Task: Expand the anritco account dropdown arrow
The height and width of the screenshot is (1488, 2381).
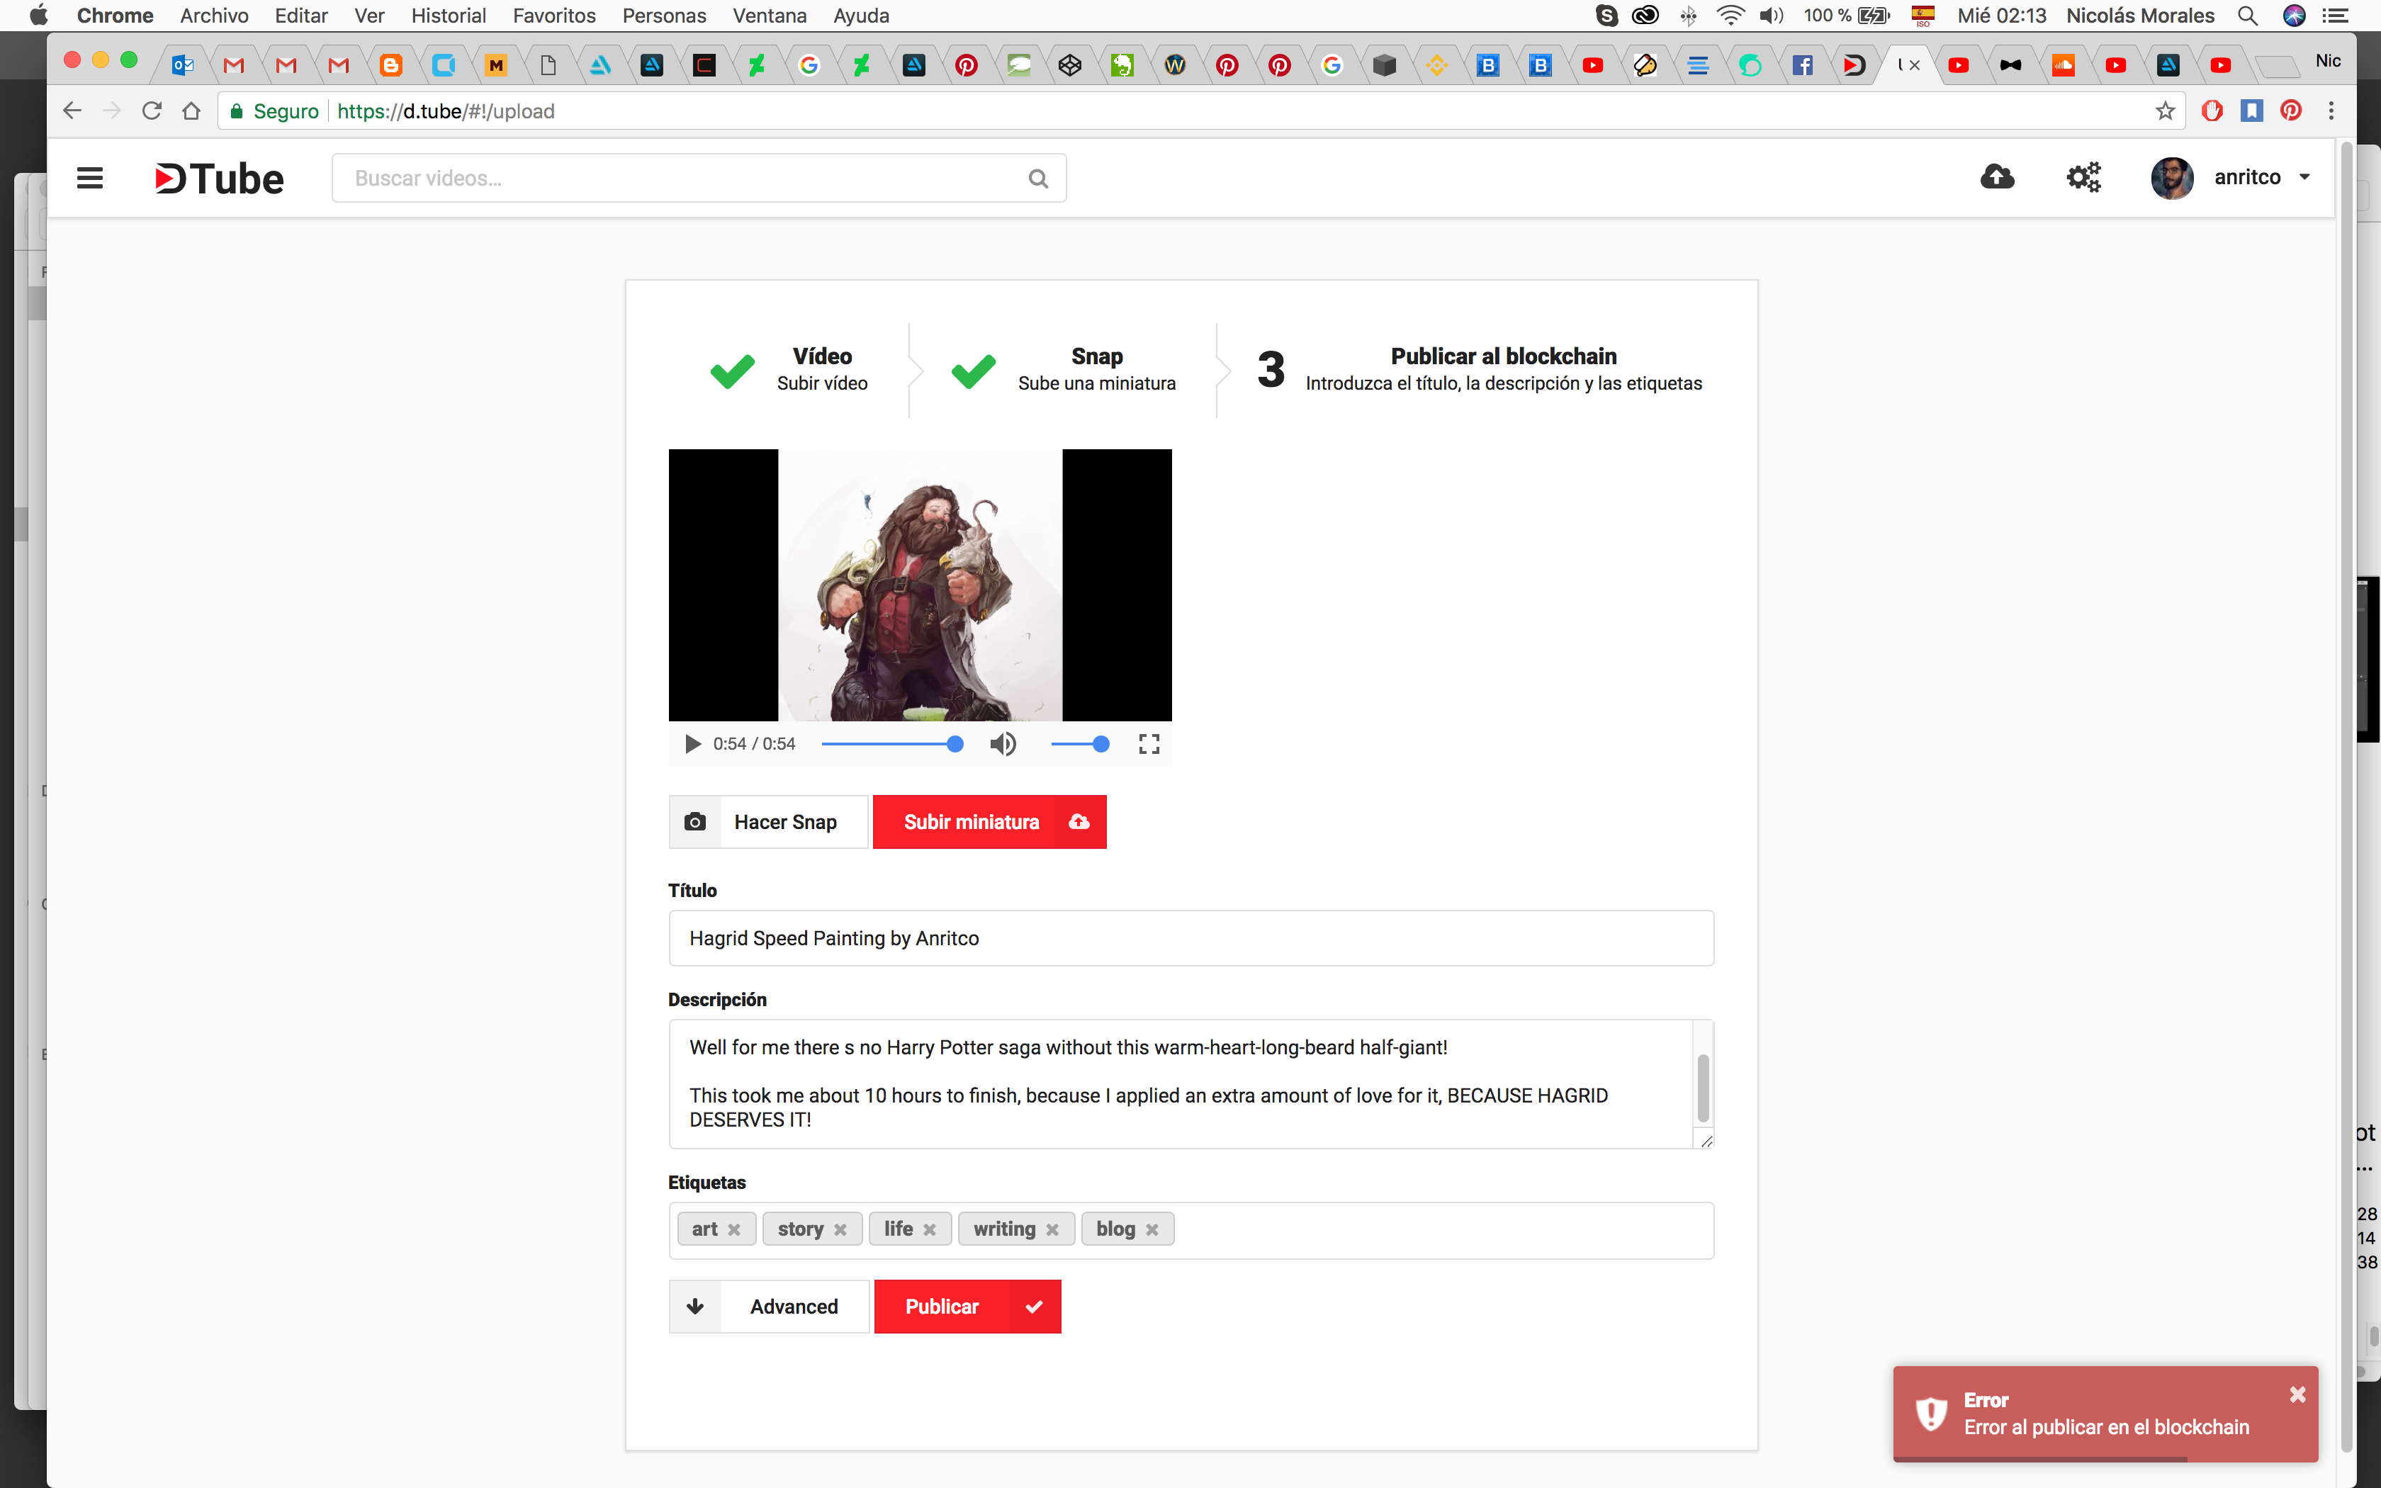Action: point(2304,177)
